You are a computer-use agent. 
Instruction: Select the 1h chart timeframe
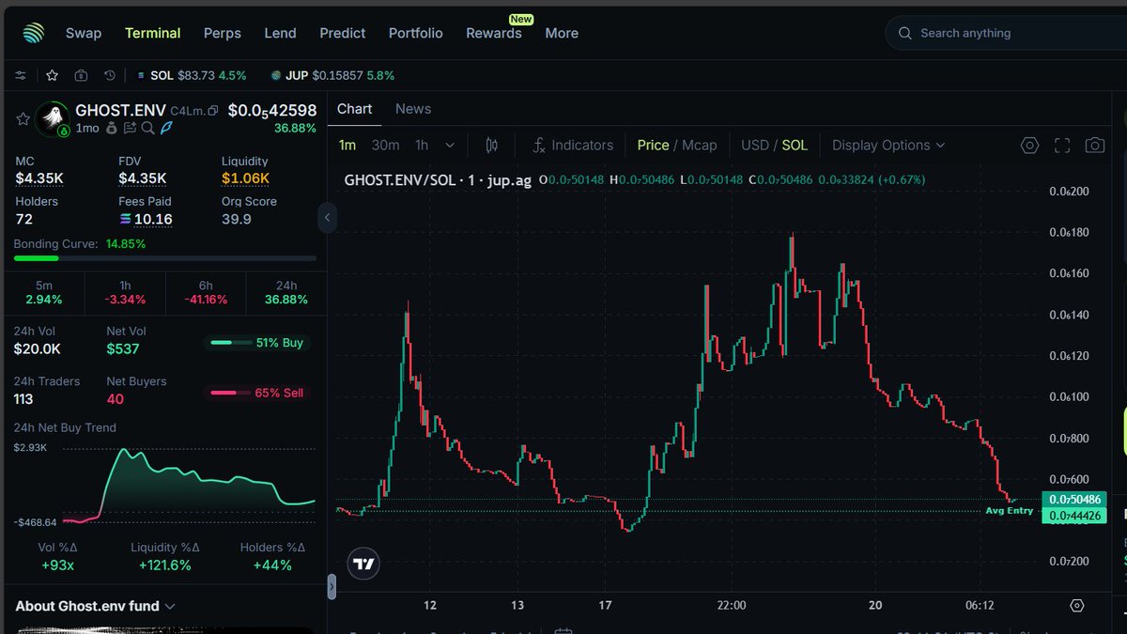(x=422, y=146)
